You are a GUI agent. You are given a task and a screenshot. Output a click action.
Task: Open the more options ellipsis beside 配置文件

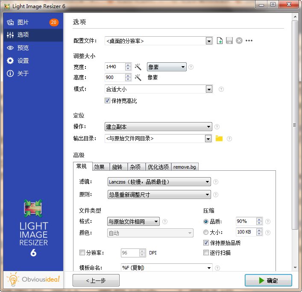point(249,41)
